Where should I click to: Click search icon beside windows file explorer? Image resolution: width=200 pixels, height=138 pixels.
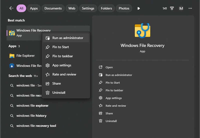point(12,106)
